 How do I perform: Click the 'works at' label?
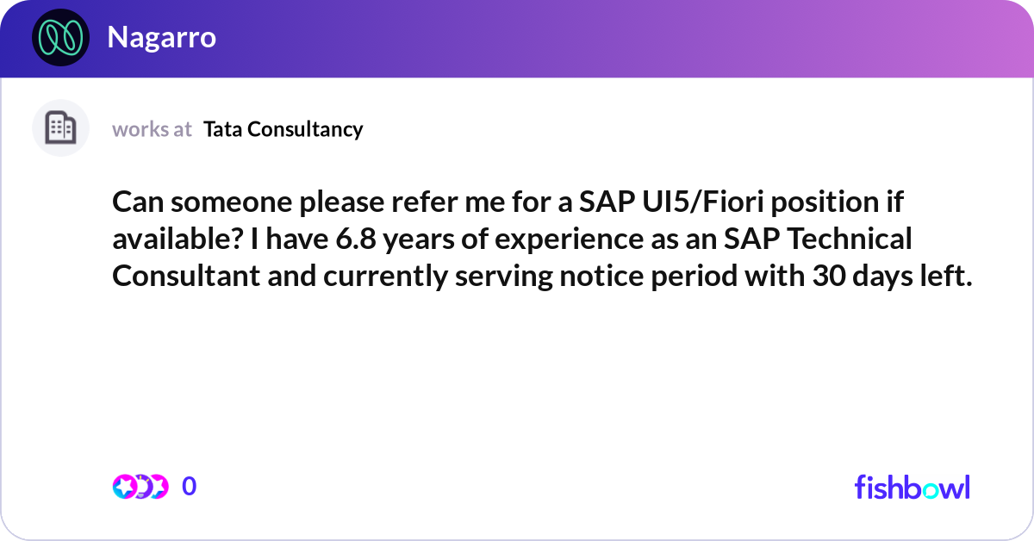152,129
